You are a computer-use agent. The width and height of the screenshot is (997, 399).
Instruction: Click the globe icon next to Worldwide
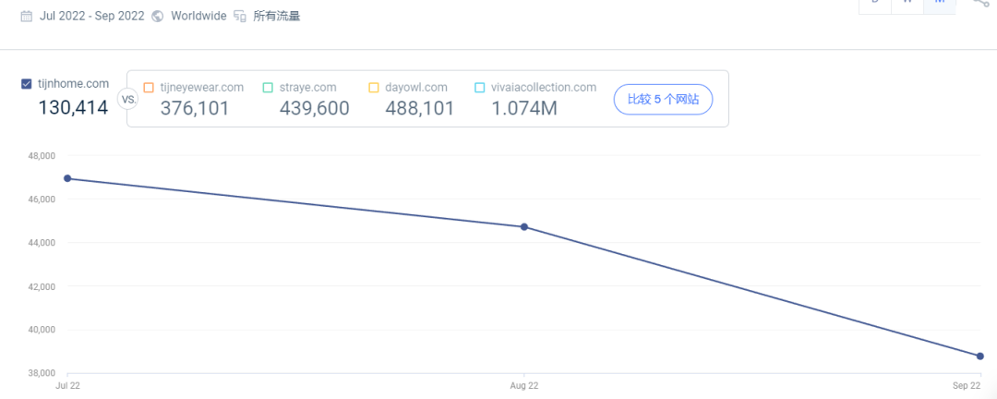coord(158,16)
